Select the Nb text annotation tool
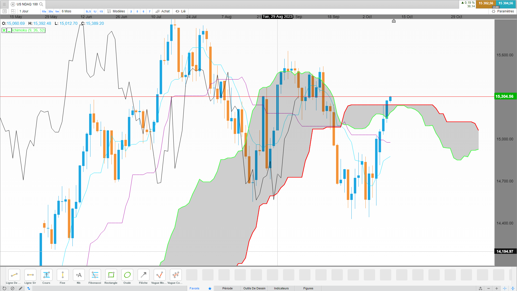The width and height of the screenshot is (517, 291). pyautogui.click(x=79, y=275)
